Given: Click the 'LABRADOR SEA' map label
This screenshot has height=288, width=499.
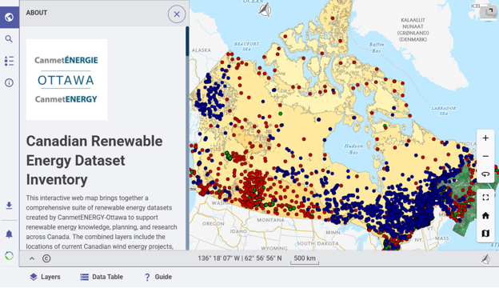Looking at the screenshot, I should [x=444, y=110].
